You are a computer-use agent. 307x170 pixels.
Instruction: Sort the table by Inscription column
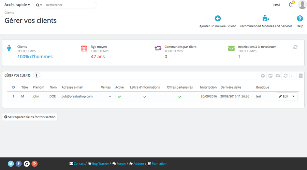pyautogui.click(x=208, y=87)
